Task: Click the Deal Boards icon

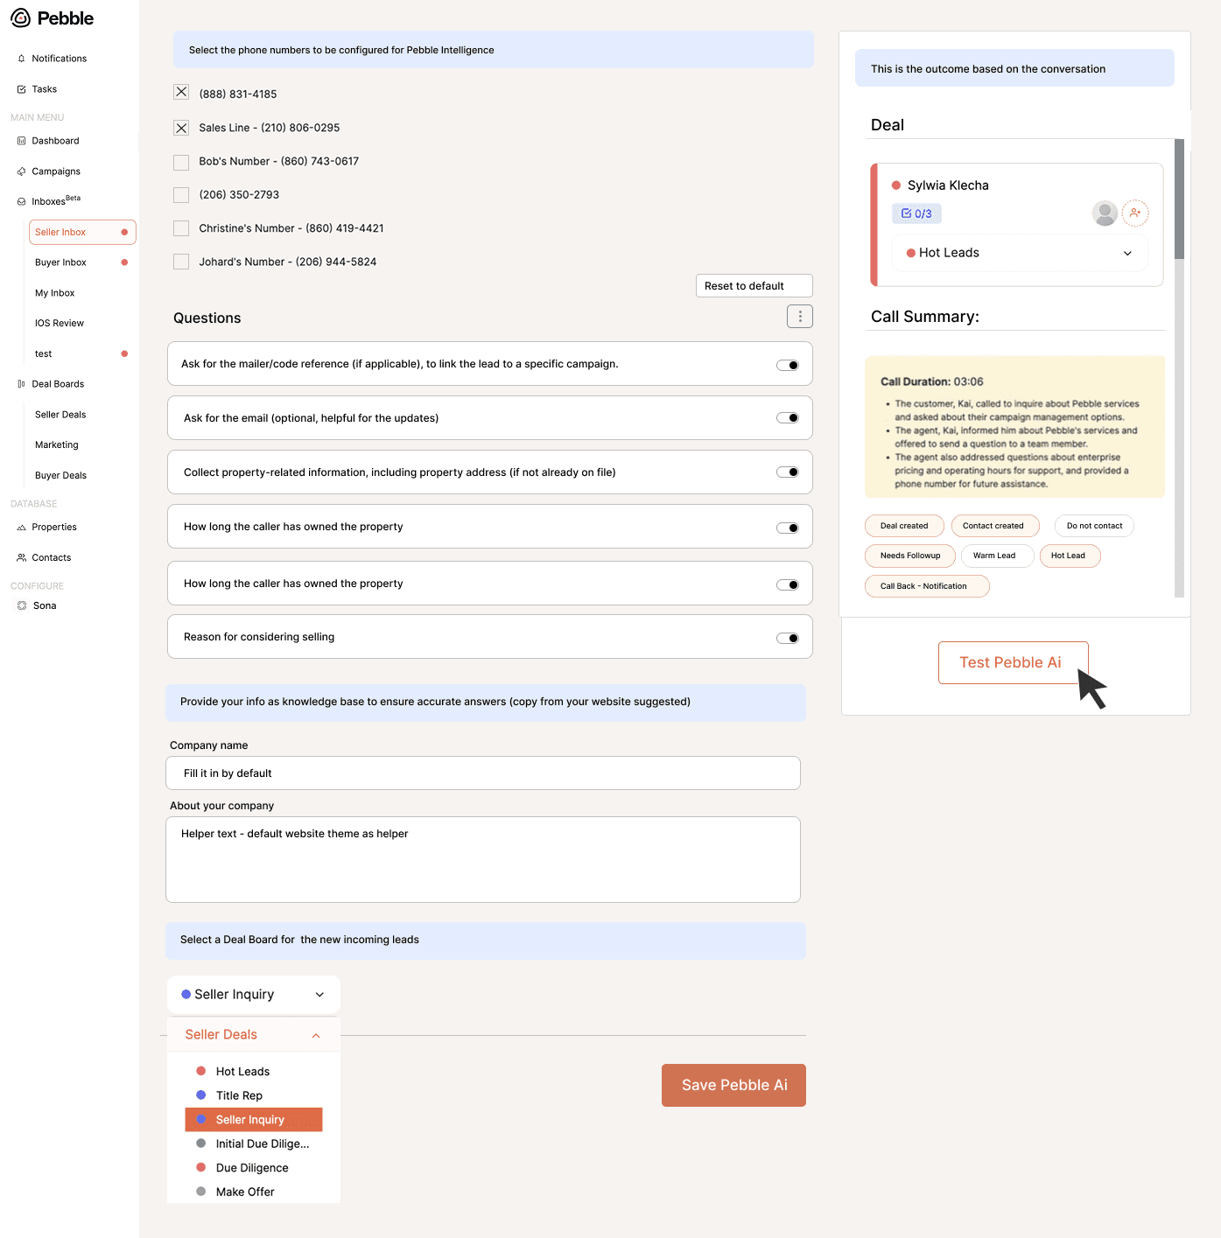Action: pyautogui.click(x=22, y=384)
